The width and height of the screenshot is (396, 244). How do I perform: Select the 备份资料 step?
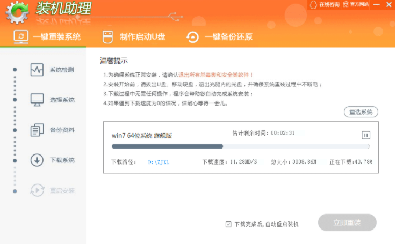pos(53,130)
